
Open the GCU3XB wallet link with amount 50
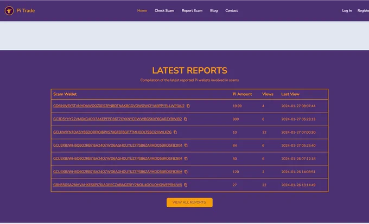pos(118,159)
